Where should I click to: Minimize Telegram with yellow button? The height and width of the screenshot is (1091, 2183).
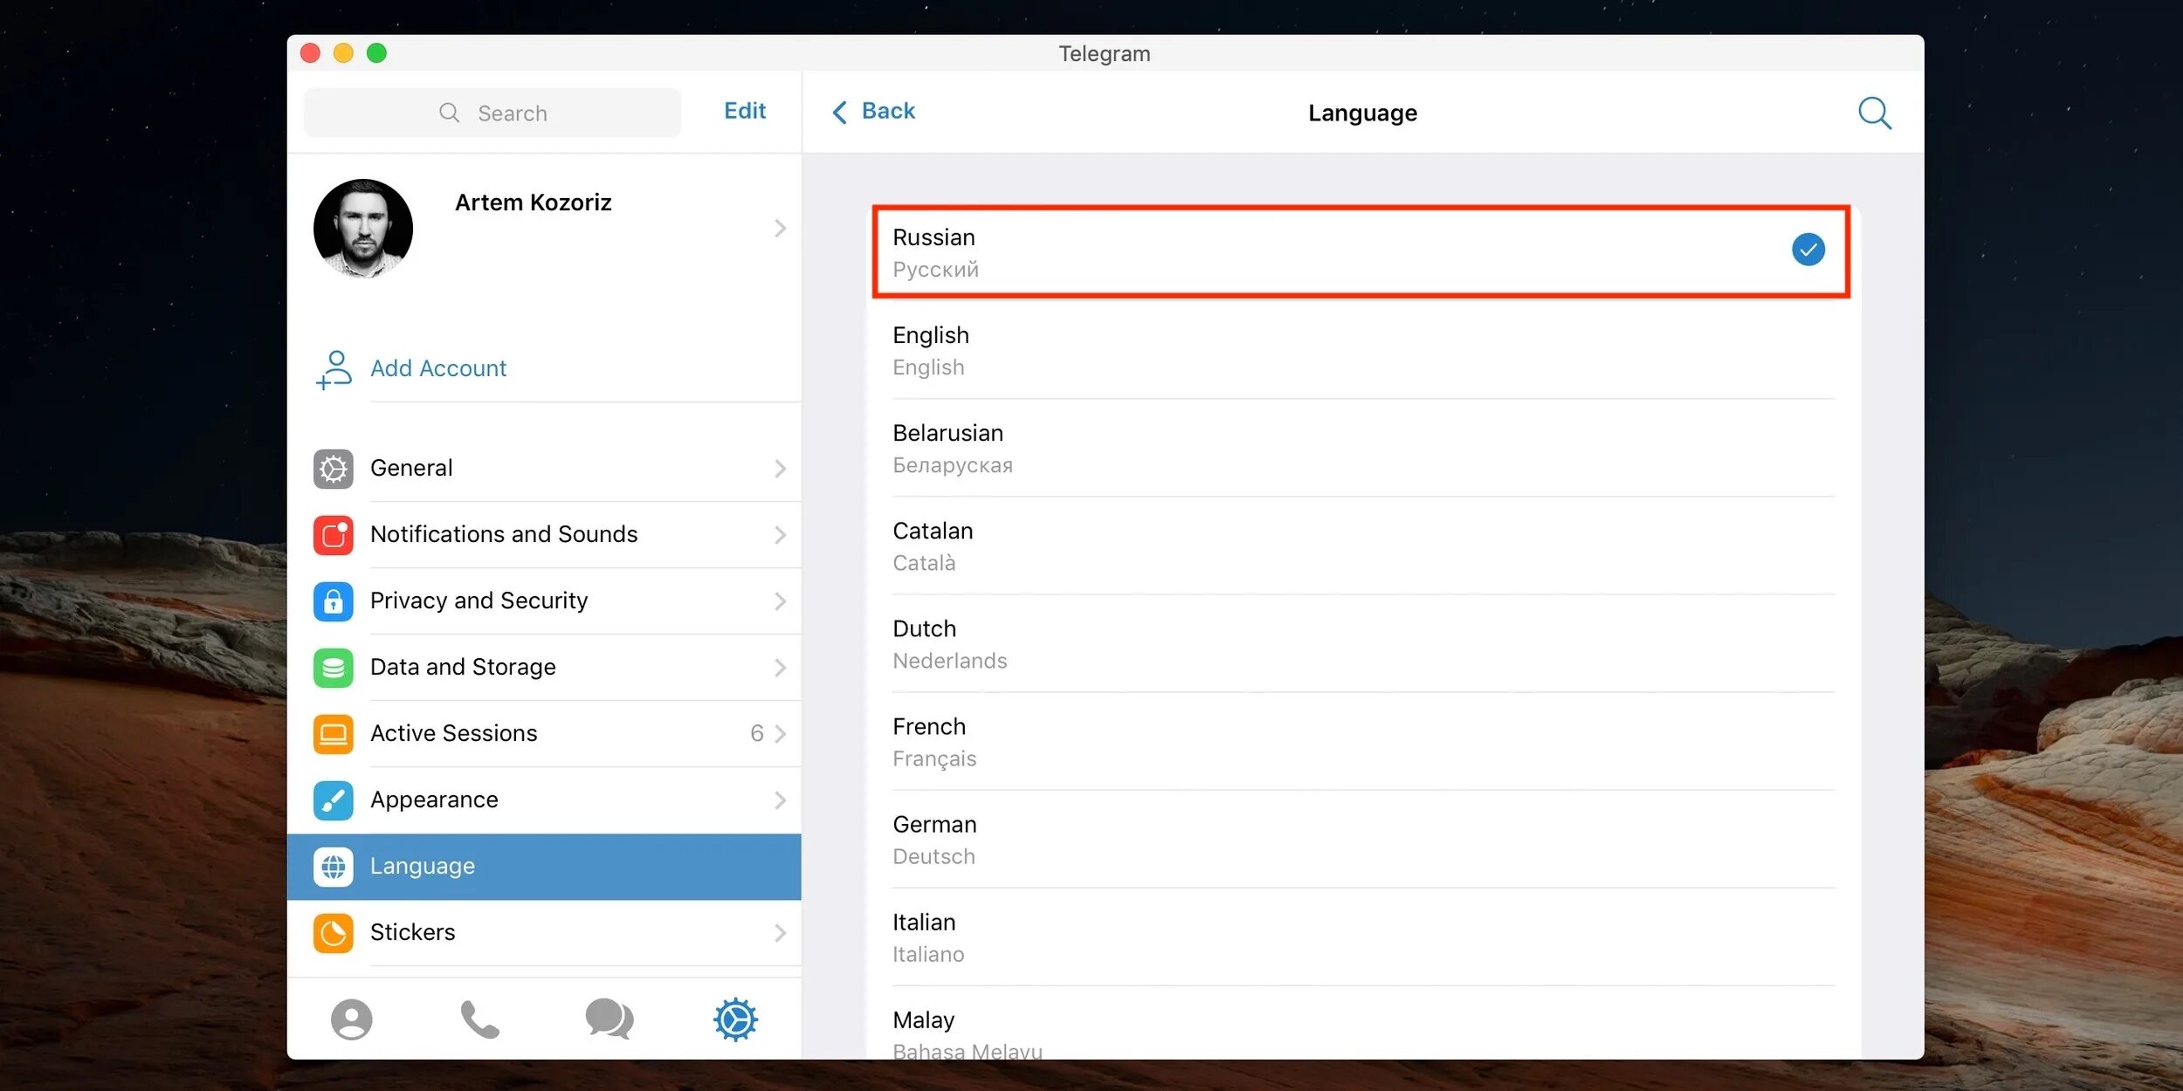343,53
